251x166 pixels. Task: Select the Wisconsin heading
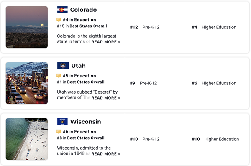click(x=86, y=122)
